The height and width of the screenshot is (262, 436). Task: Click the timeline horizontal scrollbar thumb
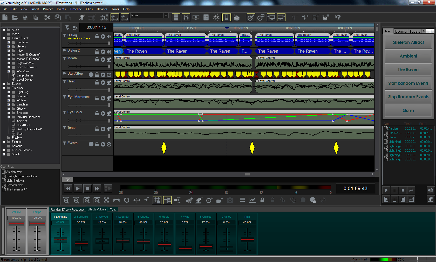[x=247, y=174]
